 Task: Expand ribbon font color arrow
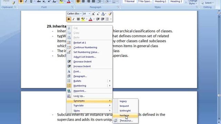click(72, 1)
